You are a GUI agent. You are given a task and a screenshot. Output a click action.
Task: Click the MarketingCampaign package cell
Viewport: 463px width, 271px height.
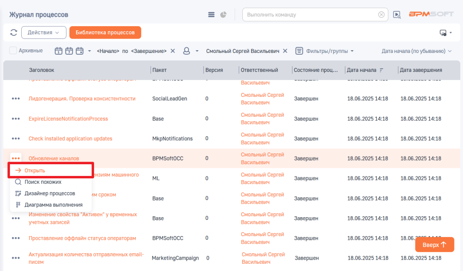[175, 258]
